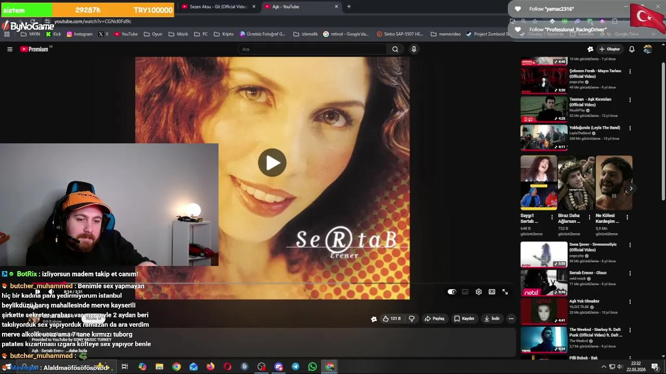Open the YouTube bookmark

tap(126, 34)
